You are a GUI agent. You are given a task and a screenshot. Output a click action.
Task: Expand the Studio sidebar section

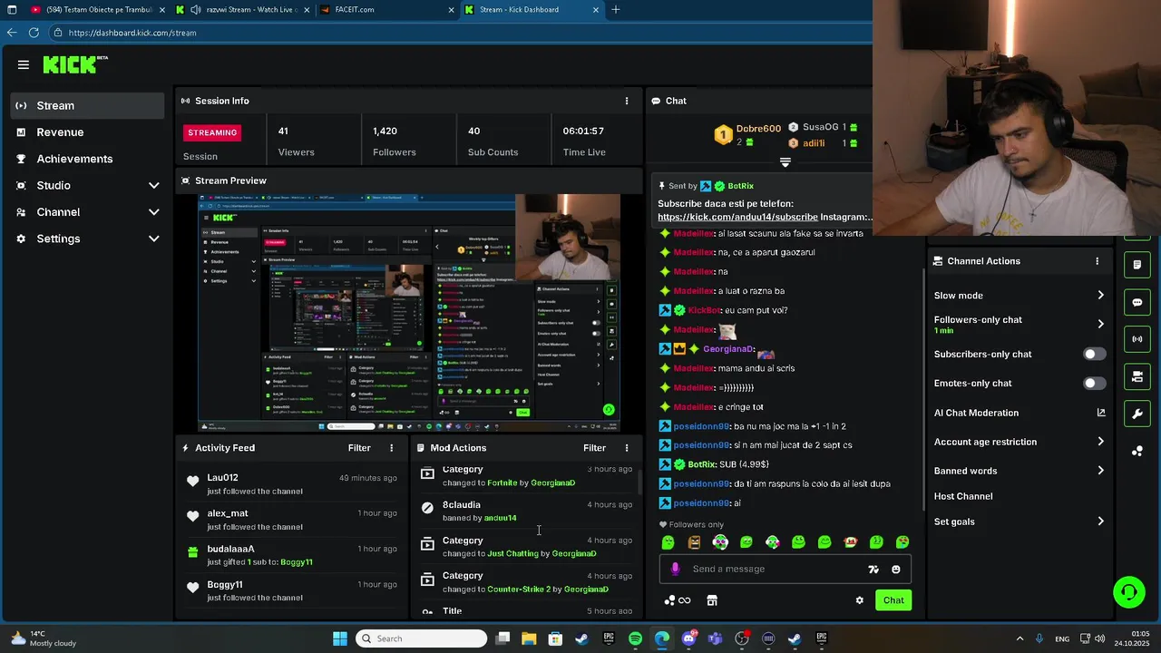88,185
